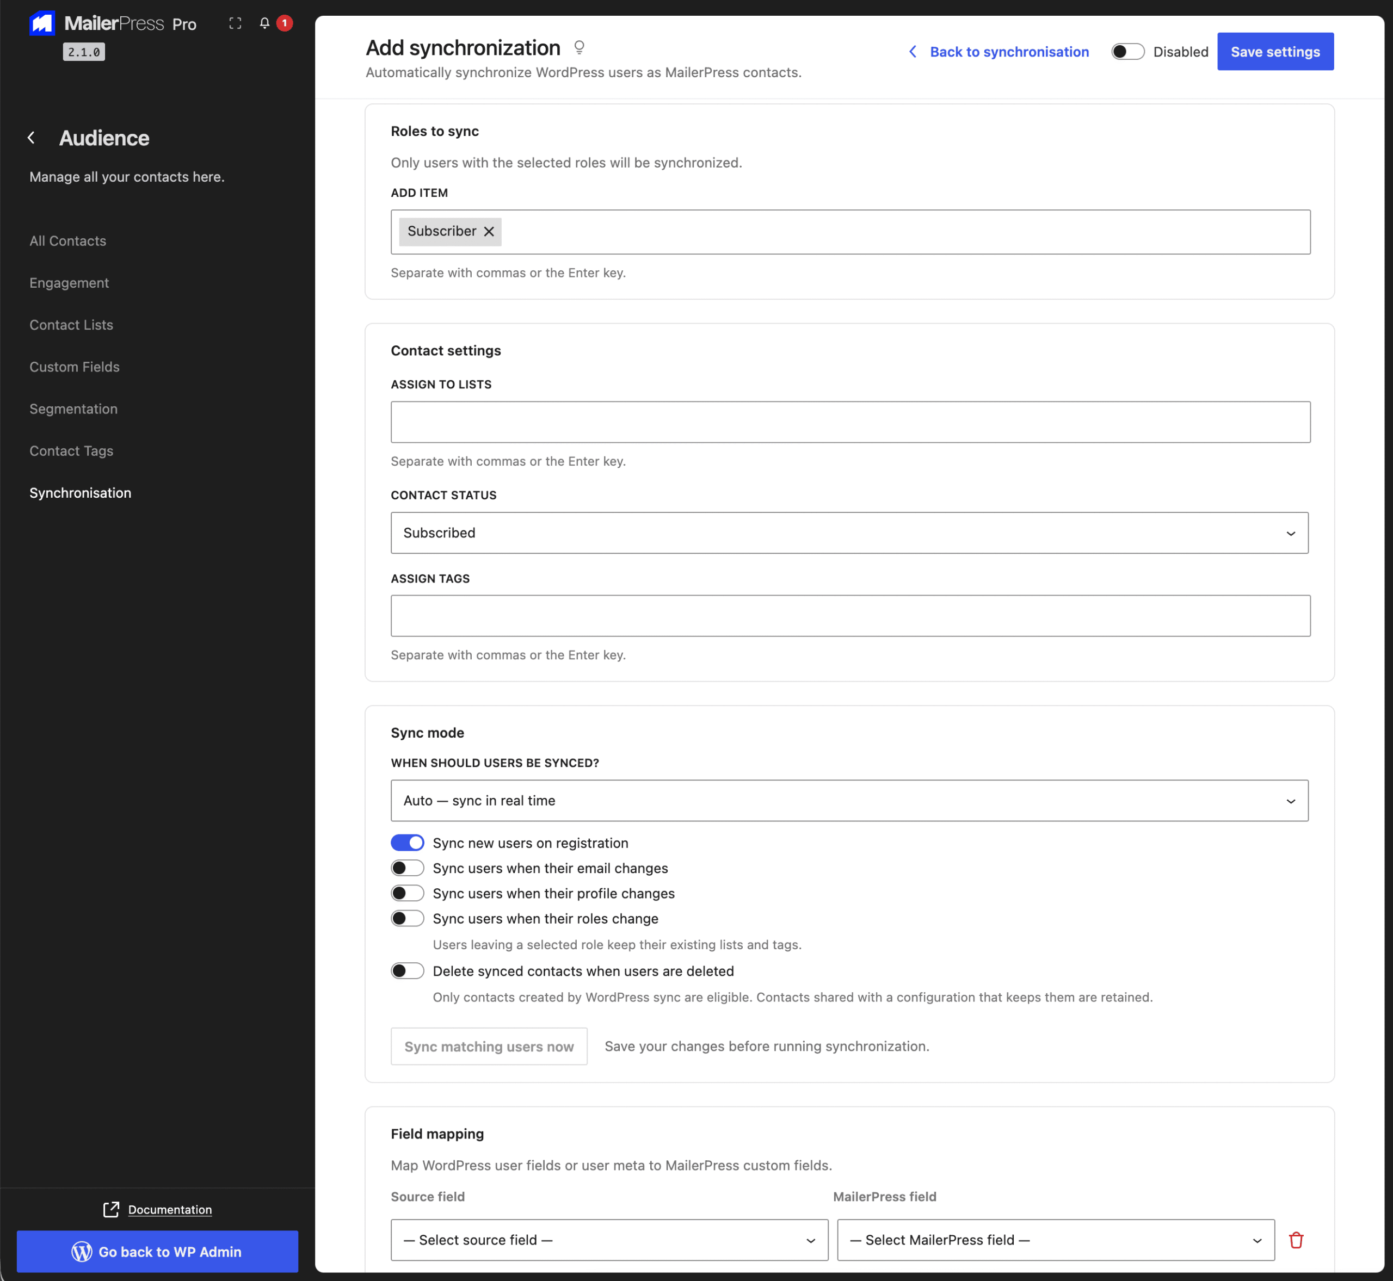Viewport: 1393px width, 1281px height.
Task: Click the external link Documentation icon
Action: tap(111, 1210)
